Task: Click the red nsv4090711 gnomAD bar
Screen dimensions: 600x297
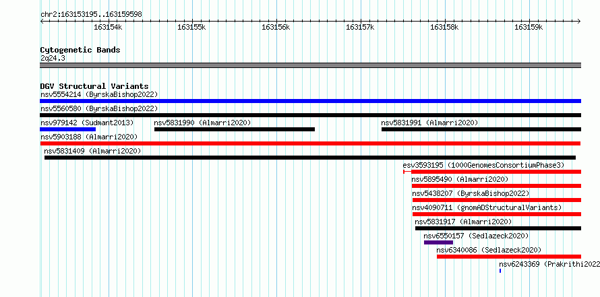Action: tap(497, 214)
